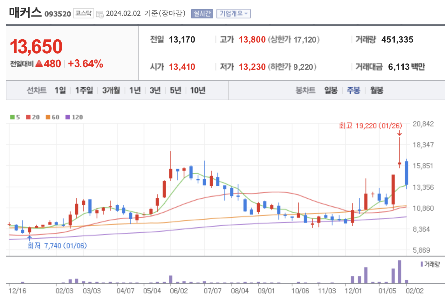
Task: Click the orange 60 moving-average legend swatch
Action: (48, 117)
